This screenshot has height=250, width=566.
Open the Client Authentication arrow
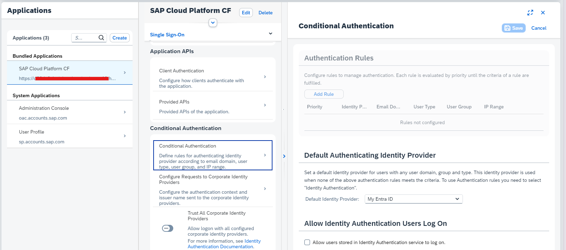pyautogui.click(x=265, y=77)
